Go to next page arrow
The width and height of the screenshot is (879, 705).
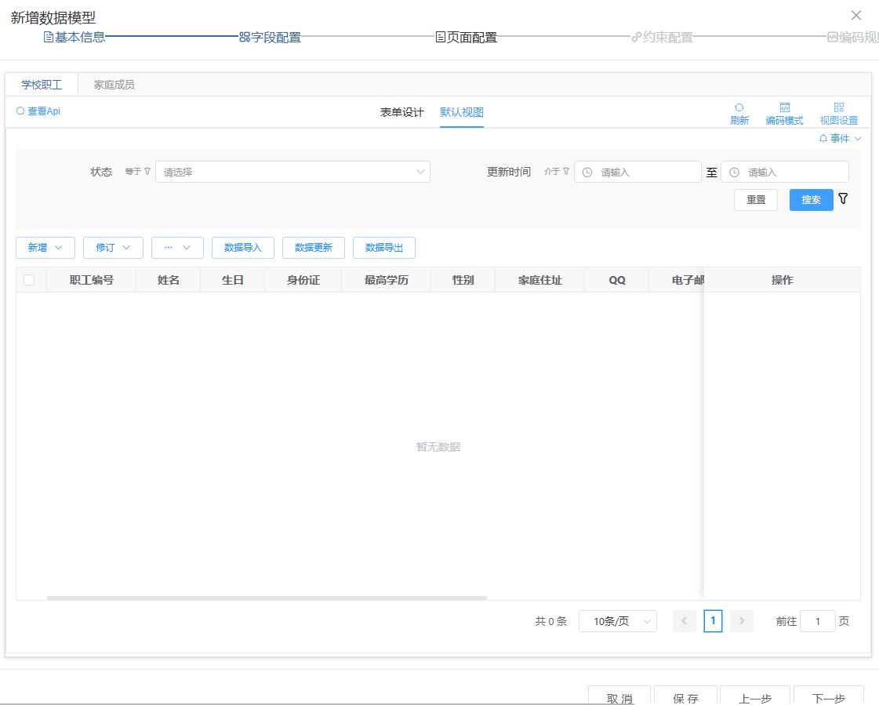tap(741, 621)
